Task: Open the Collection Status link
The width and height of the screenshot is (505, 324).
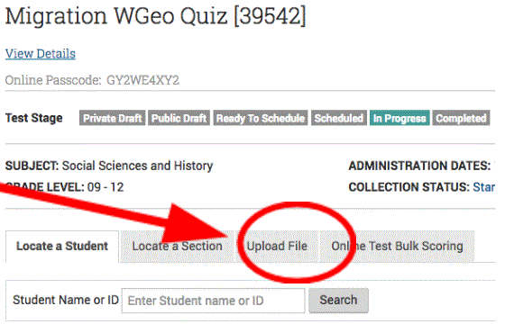Action: pos(483,187)
